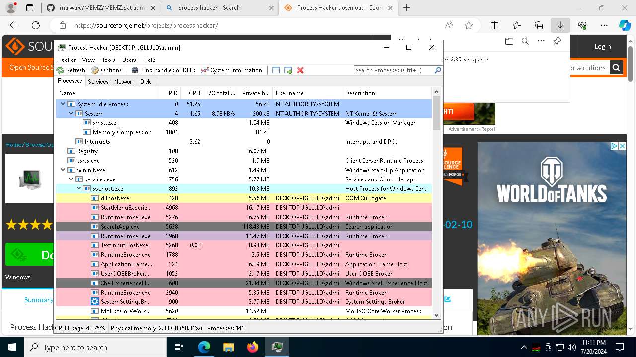Click the Edge downloads arrow icon
Image resolution: width=636 pixels, height=357 pixels.
pyautogui.click(x=560, y=25)
